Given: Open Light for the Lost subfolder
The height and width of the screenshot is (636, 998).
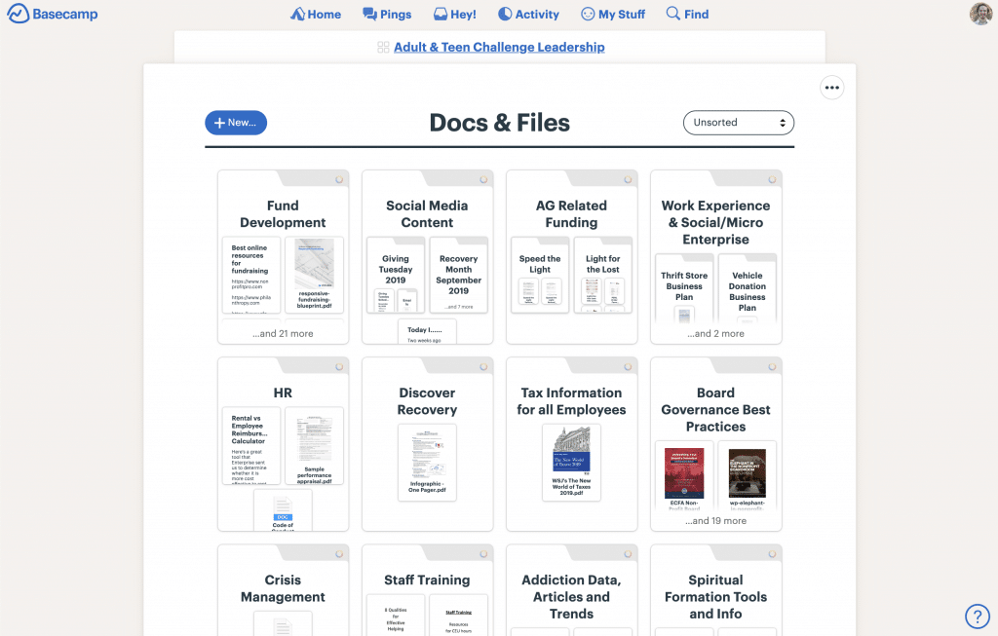Looking at the screenshot, I should coord(602,275).
